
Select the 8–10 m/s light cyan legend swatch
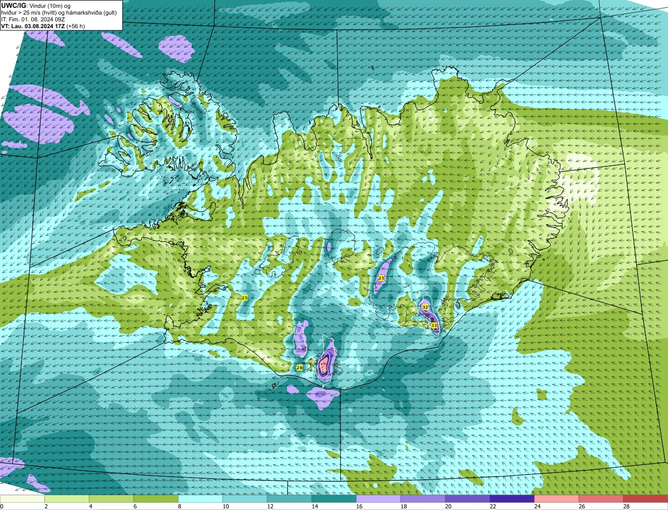click(x=200, y=499)
